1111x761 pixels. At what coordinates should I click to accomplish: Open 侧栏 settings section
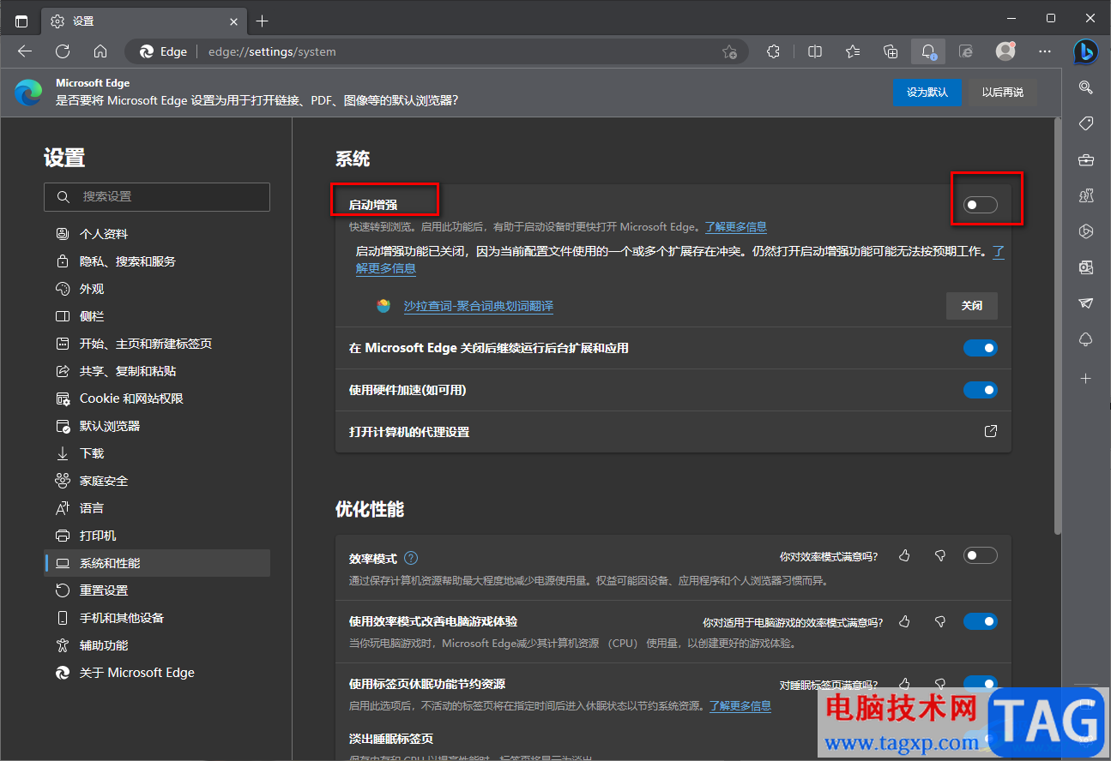pyautogui.click(x=157, y=316)
